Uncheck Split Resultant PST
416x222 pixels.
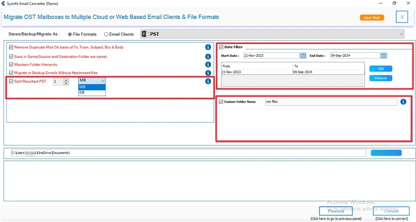point(11,81)
